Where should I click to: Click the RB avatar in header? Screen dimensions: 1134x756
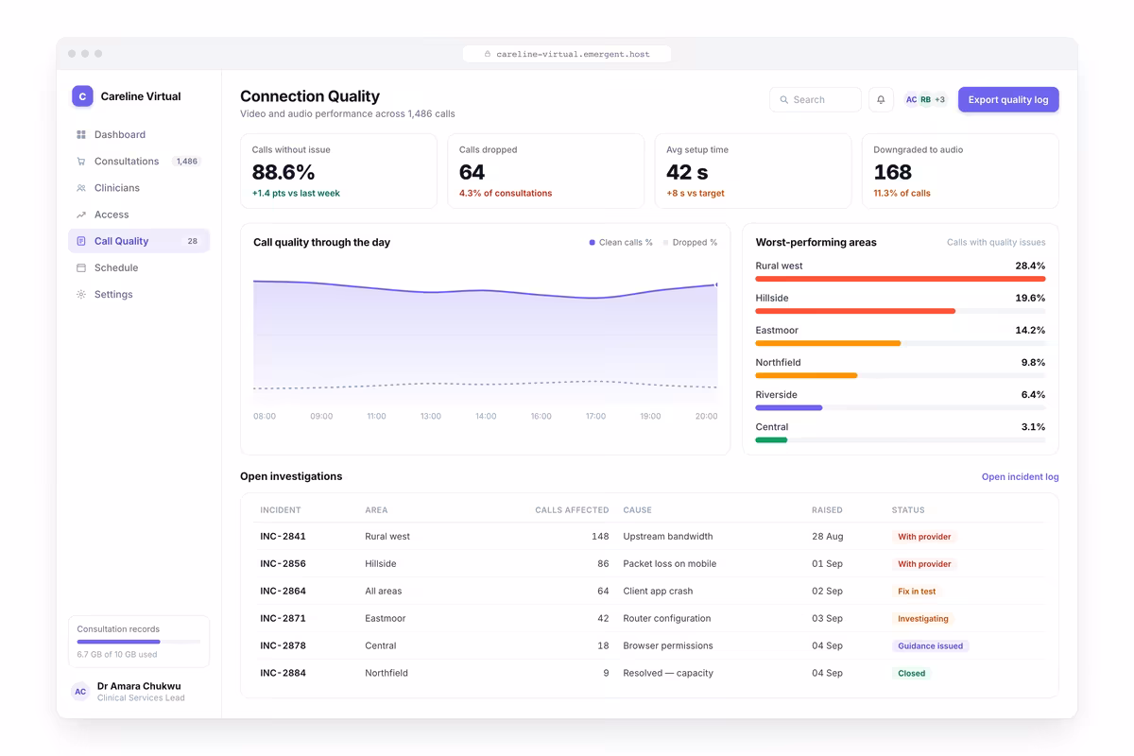point(925,99)
